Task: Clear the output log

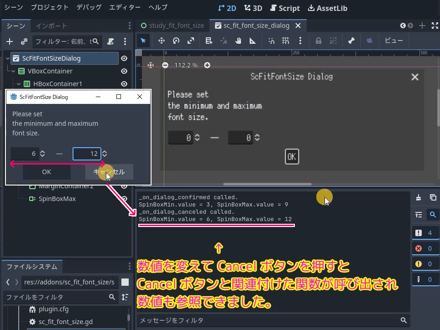Action: click(419, 197)
